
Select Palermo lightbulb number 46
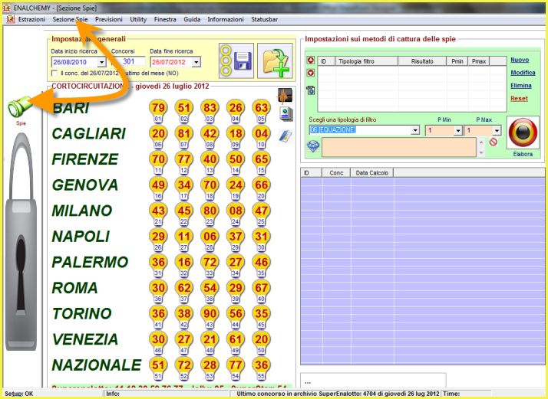261,266
